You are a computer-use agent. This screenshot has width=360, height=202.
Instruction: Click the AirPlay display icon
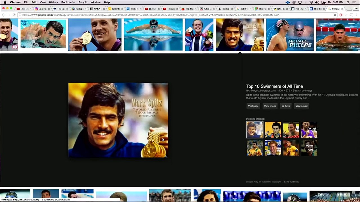tap(300, 2)
